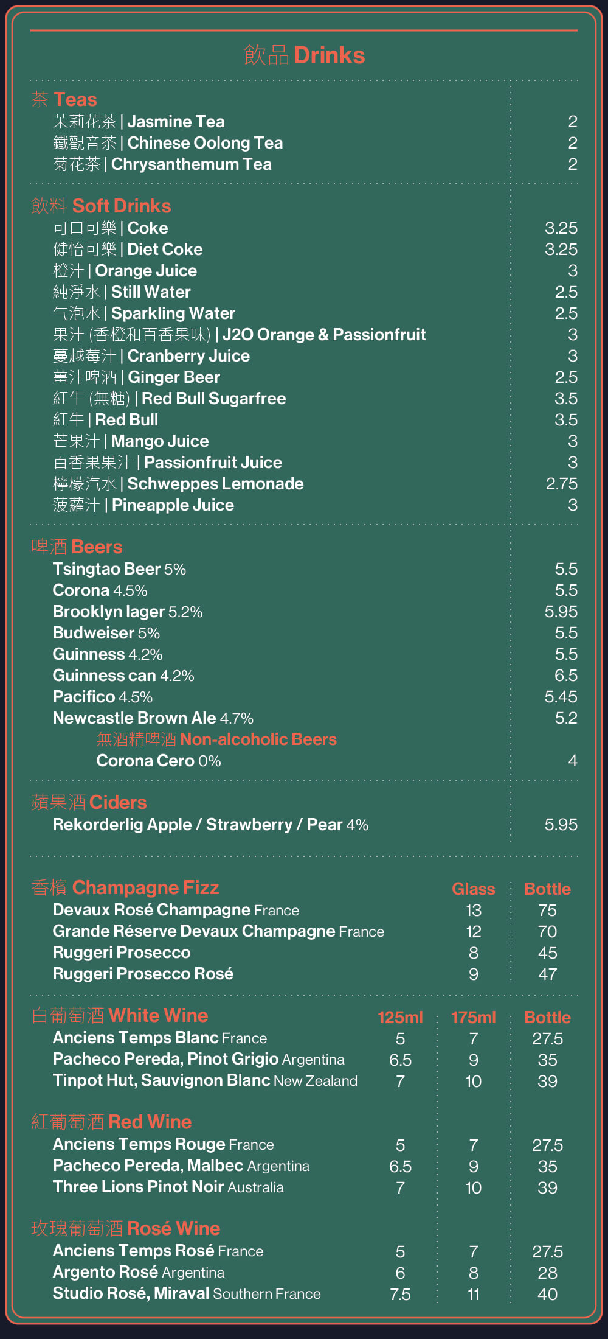Select Rekorderlig Apple Strawberry Pear cider

pos(210,825)
